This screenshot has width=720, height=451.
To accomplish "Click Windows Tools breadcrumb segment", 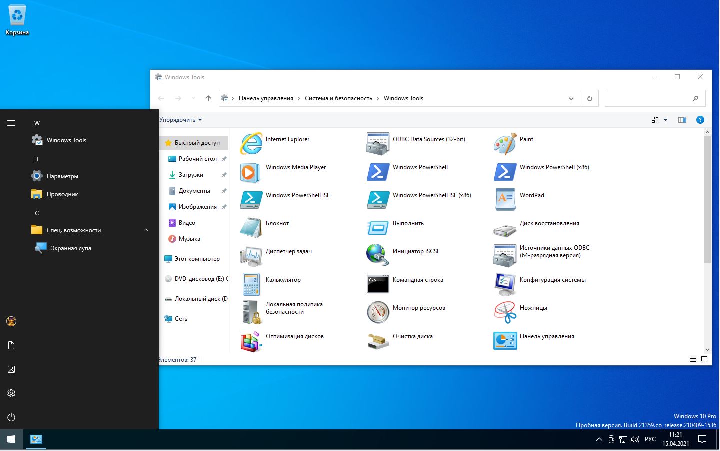I will 403,98.
